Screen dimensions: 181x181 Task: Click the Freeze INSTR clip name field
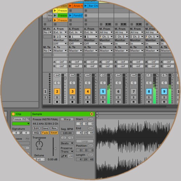point(21,119)
